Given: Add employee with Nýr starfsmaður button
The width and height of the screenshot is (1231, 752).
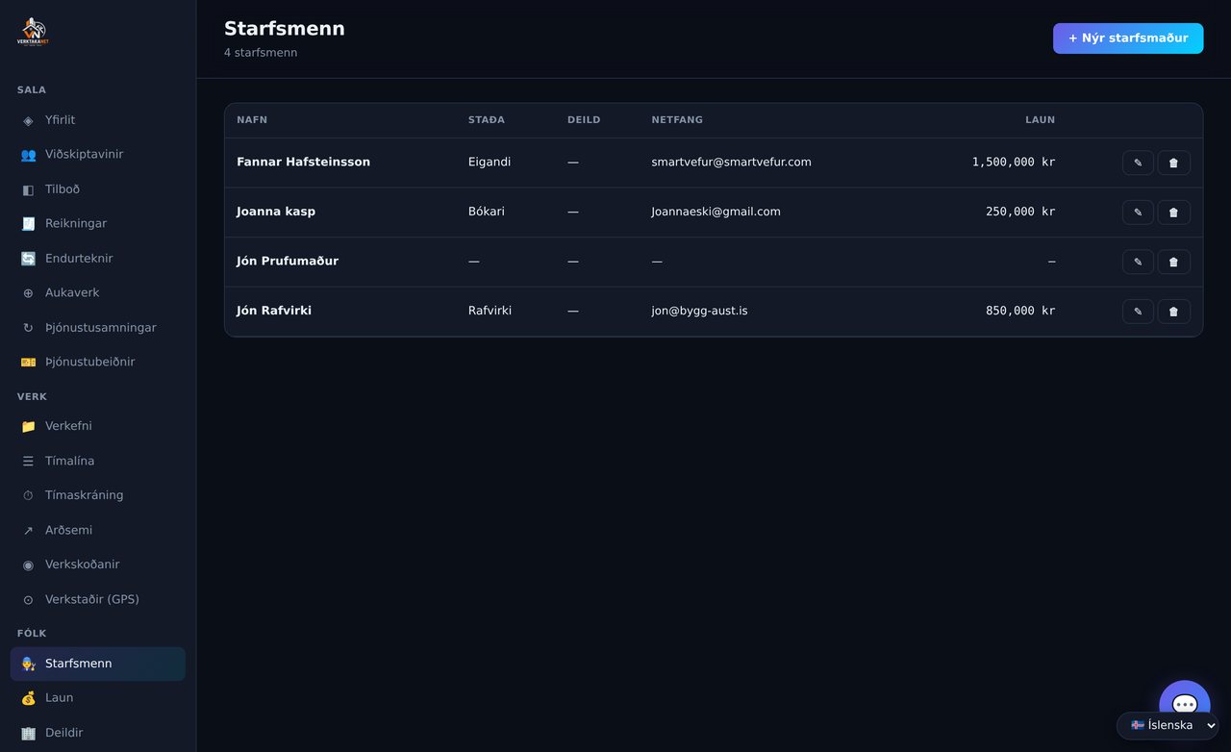Looking at the screenshot, I should (x=1128, y=38).
